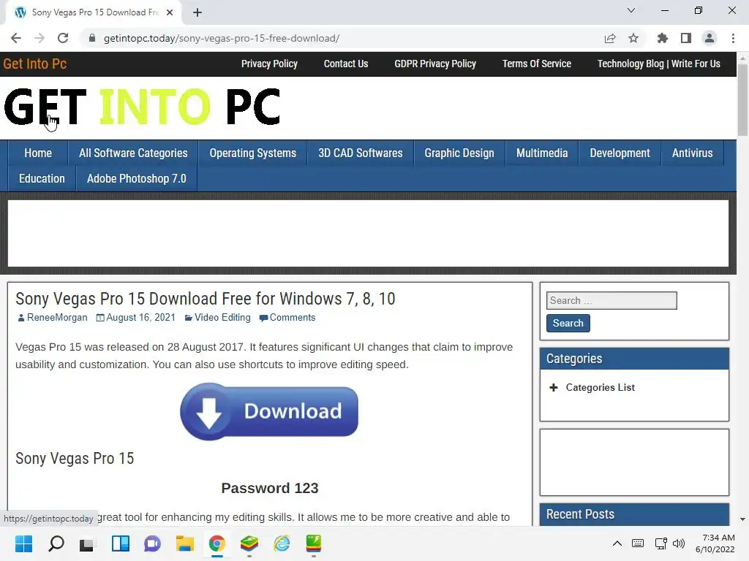Click the blue Download button

pos(269,411)
